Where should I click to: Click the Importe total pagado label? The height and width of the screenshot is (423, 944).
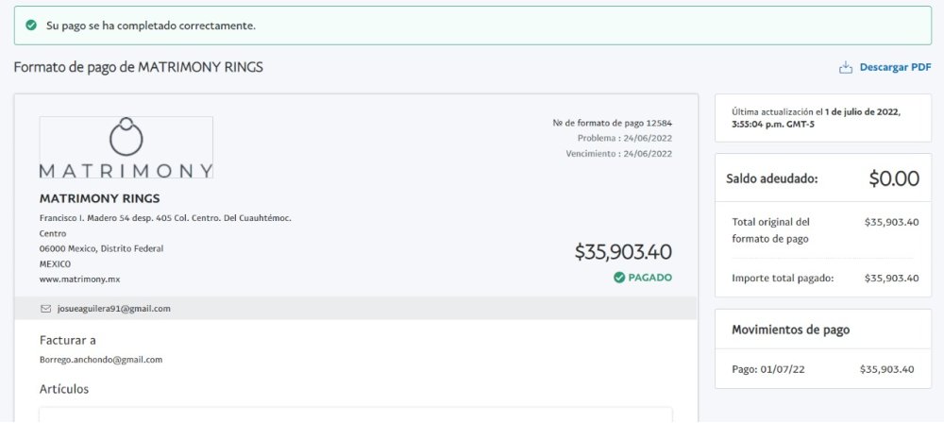point(783,279)
